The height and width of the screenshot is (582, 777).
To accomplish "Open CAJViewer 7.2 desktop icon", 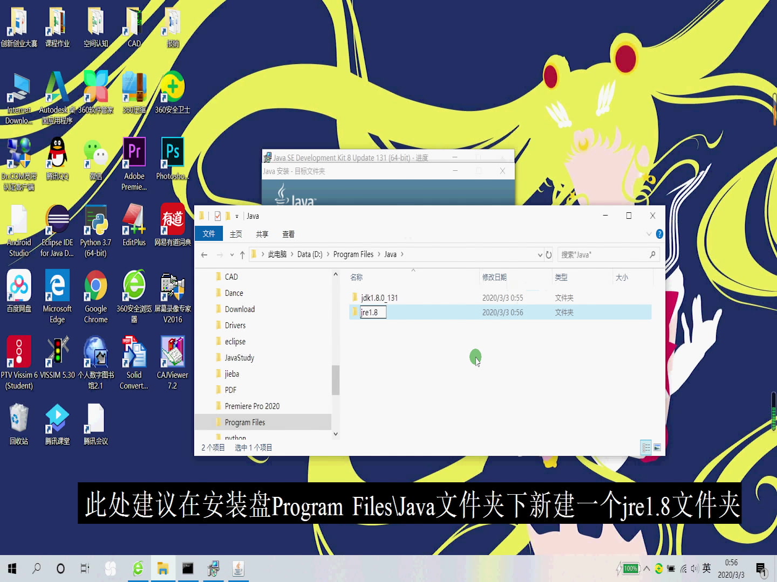I will (x=173, y=363).
